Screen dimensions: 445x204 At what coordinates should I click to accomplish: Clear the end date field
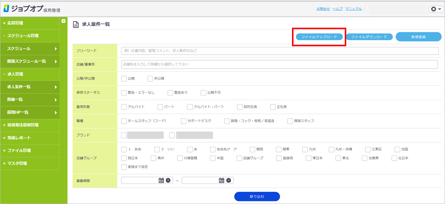[229, 180]
